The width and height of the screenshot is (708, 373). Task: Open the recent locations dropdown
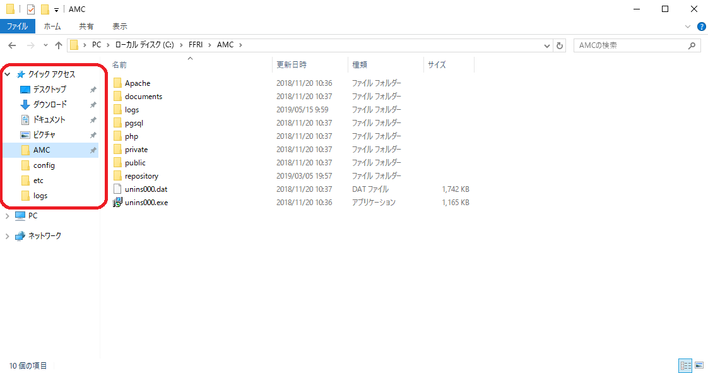45,45
